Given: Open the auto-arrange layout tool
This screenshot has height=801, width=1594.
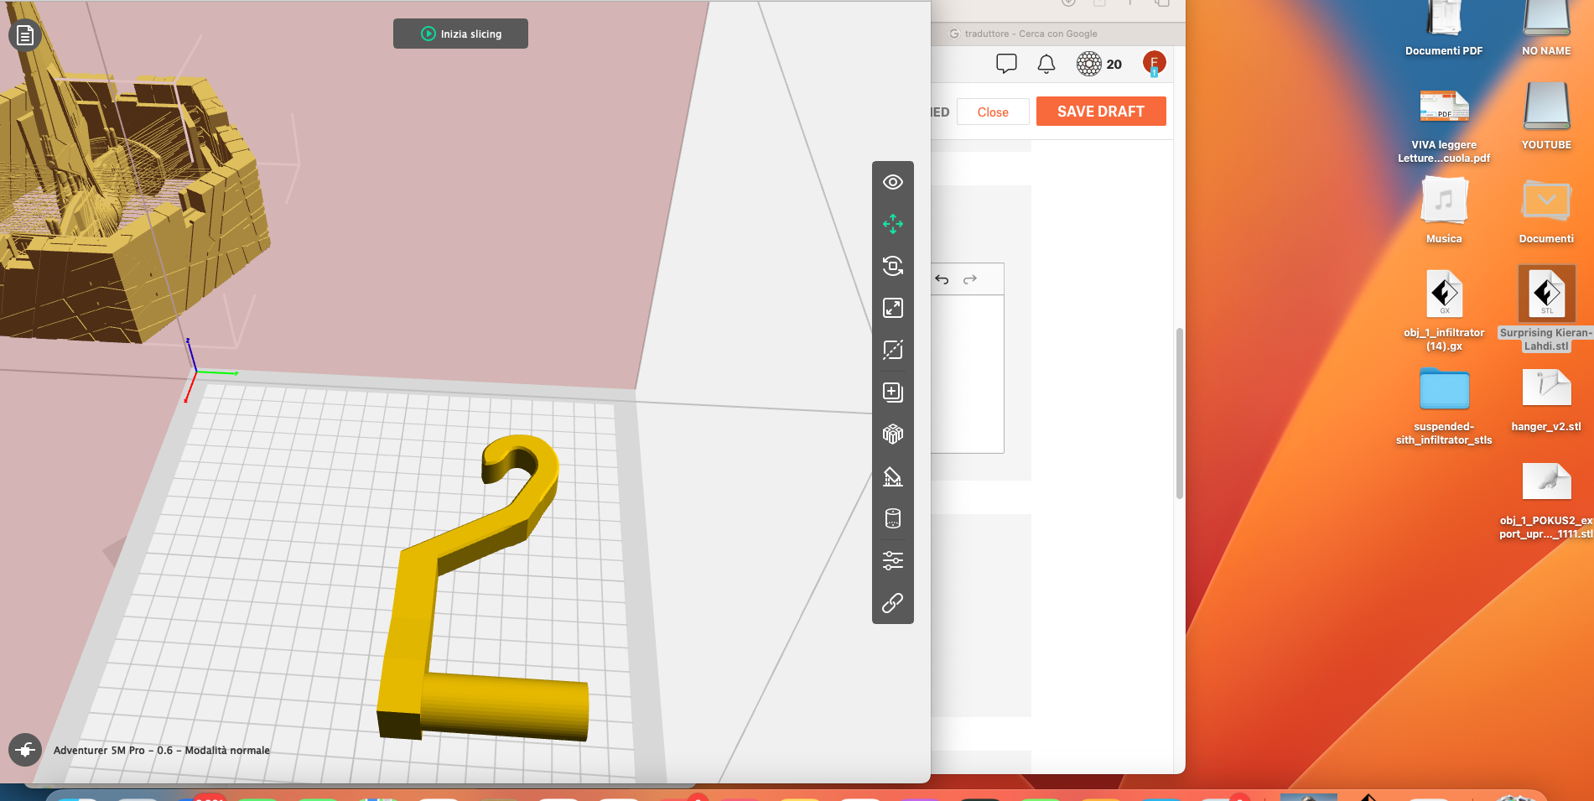Looking at the screenshot, I should (x=893, y=434).
